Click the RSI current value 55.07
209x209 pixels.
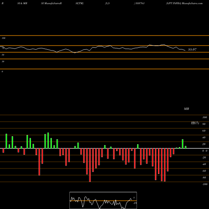pyautogui.click(x=192, y=49)
